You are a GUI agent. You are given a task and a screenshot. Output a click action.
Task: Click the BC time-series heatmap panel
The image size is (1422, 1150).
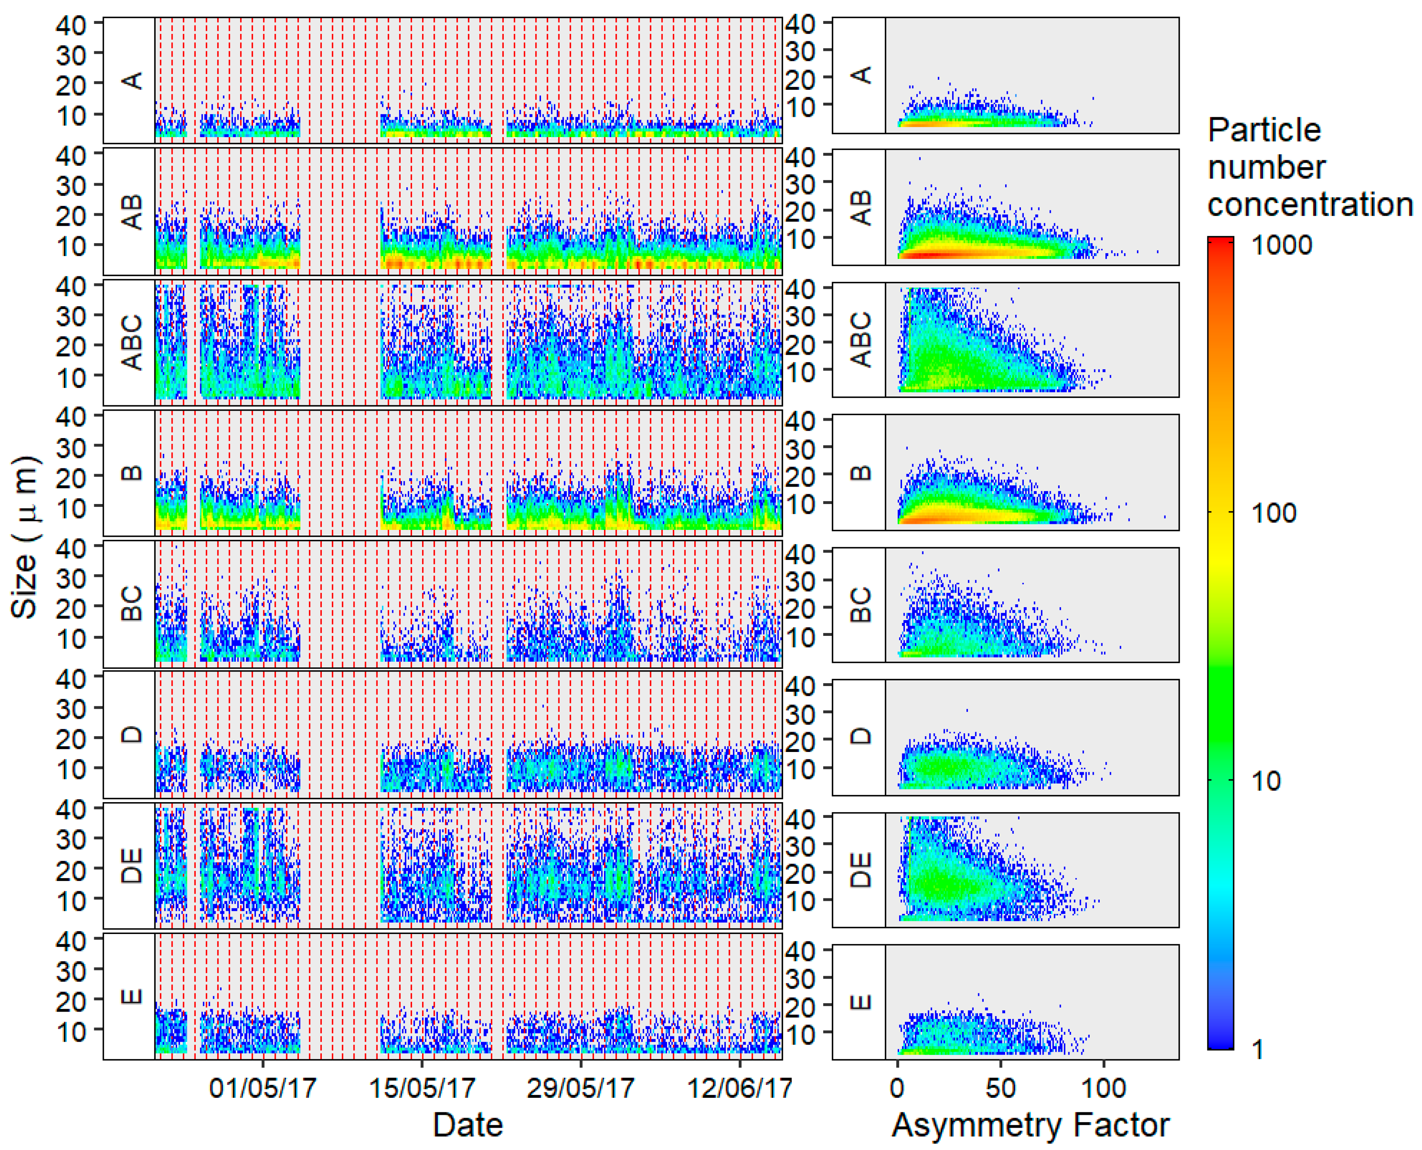tap(469, 604)
